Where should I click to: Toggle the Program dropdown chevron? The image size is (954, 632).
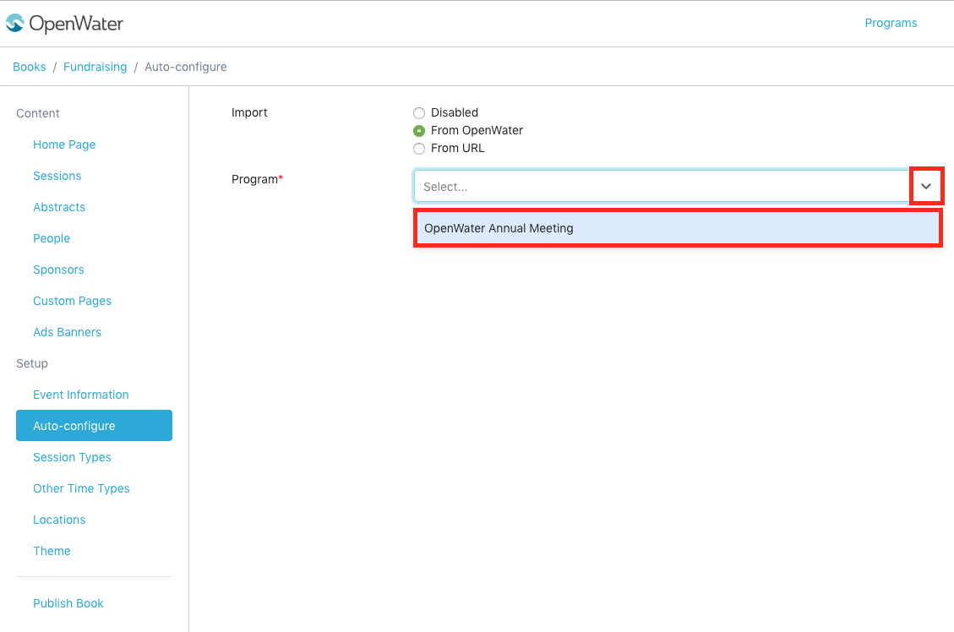point(926,186)
